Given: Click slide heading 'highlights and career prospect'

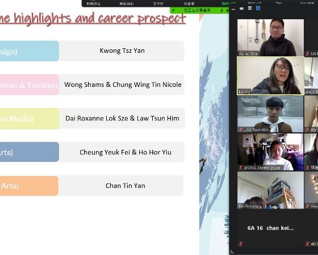Looking at the screenshot, I should click(x=100, y=18).
